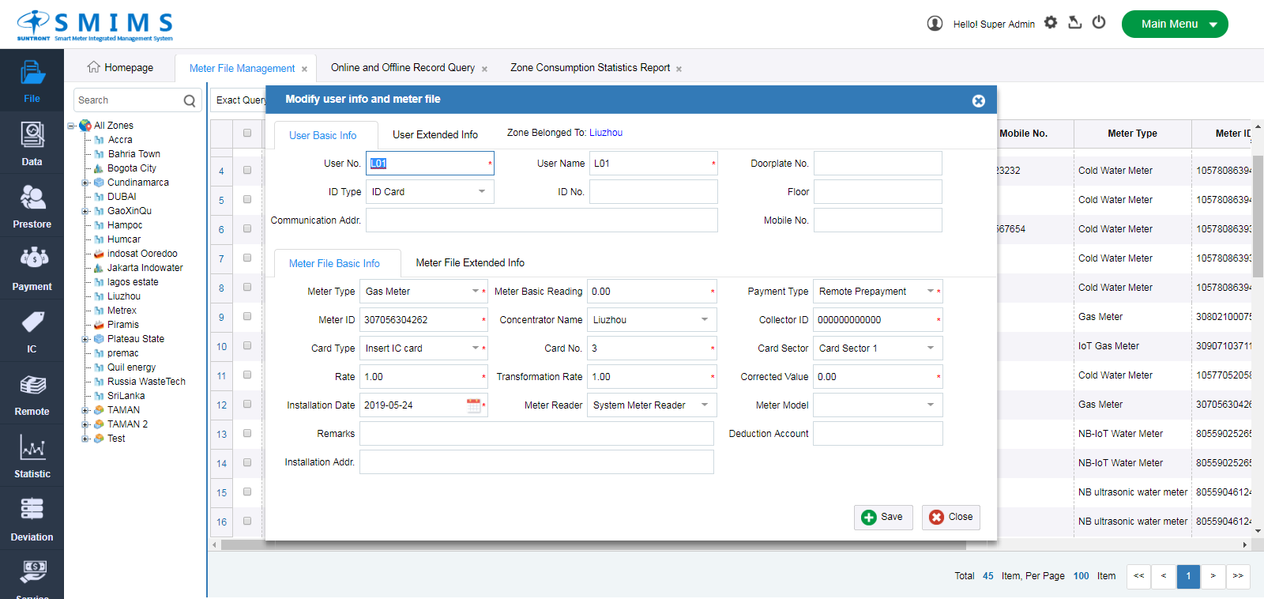Close the Meter File Management tab
Image resolution: width=1264 pixels, height=599 pixels.
305,70
